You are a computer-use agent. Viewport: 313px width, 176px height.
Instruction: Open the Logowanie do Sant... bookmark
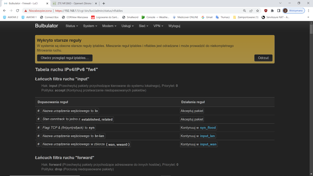coord(105,18)
